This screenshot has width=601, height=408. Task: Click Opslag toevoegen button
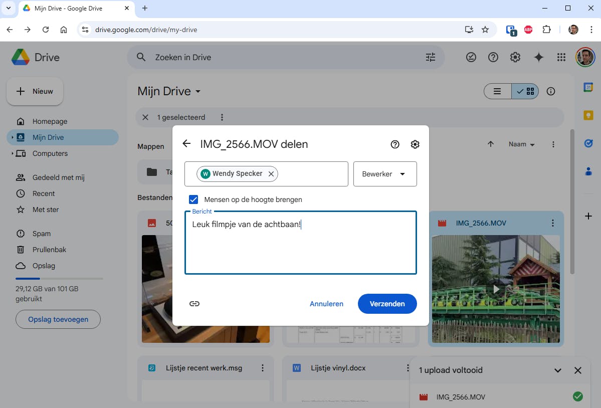pyautogui.click(x=58, y=319)
